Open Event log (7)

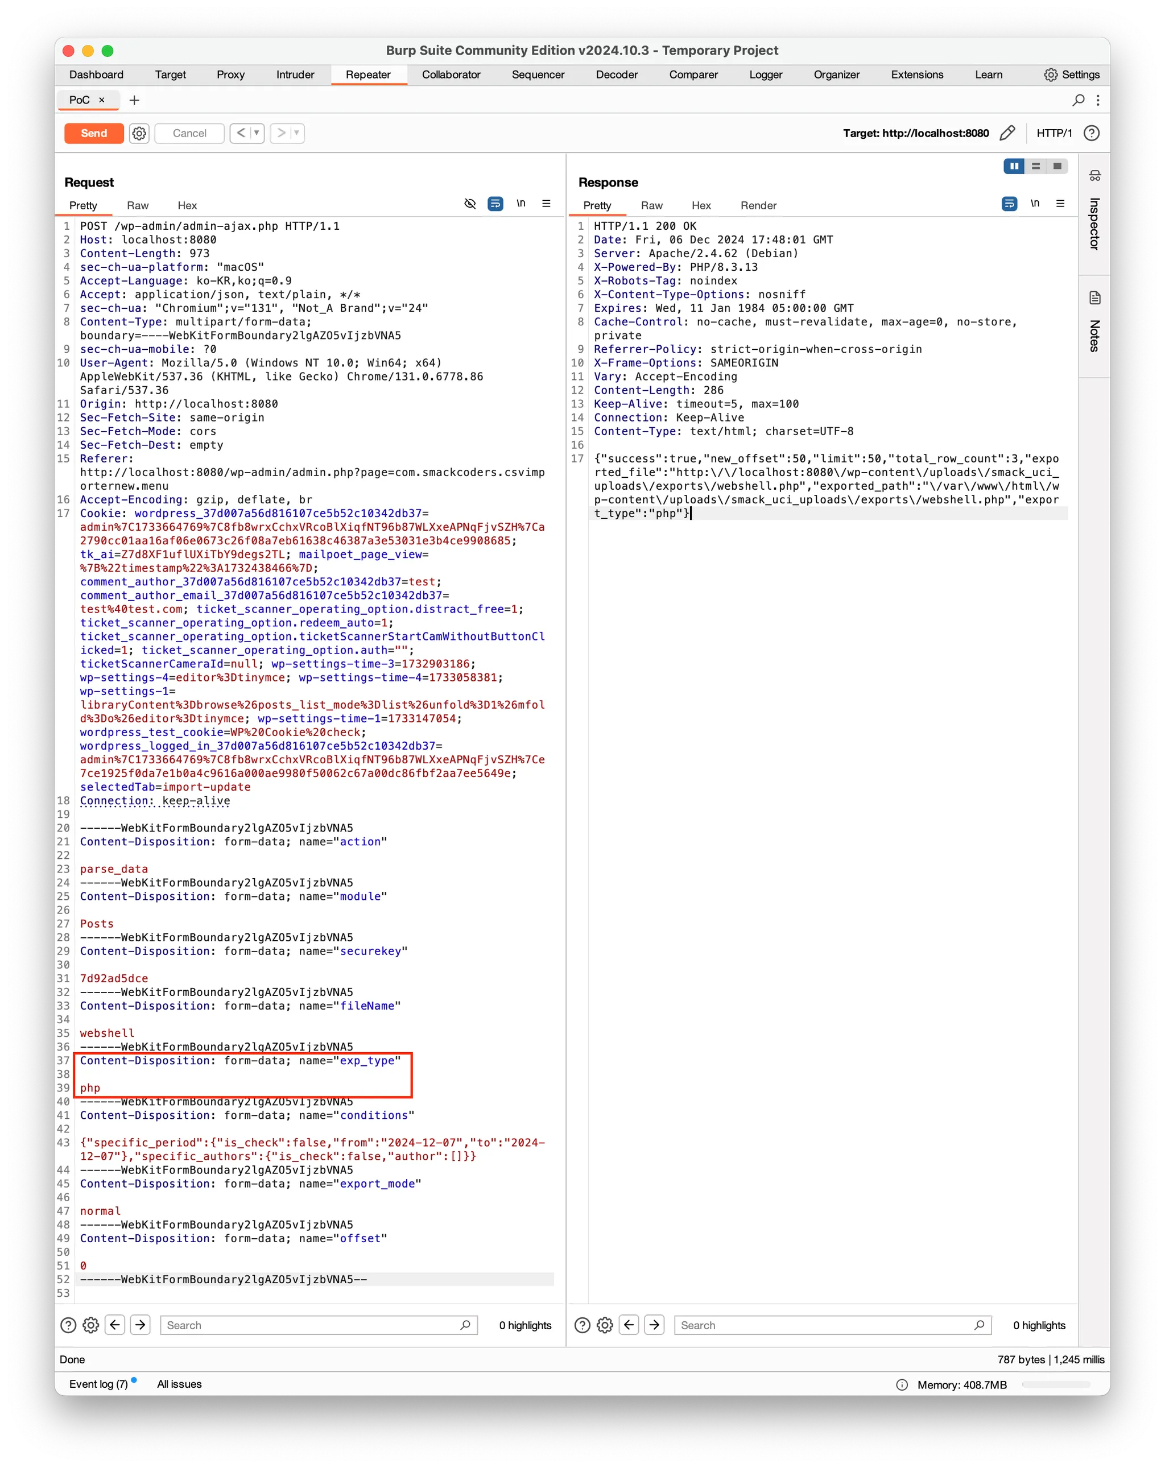(99, 1384)
